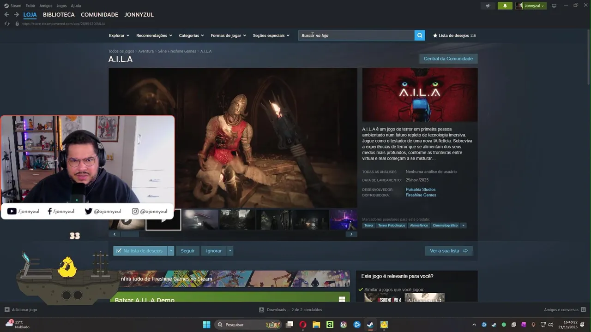The image size is (591, 332).
Task: Reload the store page
Action: 7,24
